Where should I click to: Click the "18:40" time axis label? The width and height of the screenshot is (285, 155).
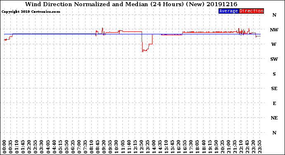click(x=204, y=147)
